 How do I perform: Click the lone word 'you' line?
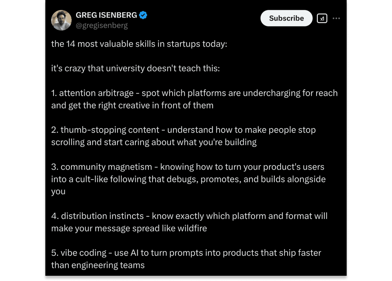58,192
